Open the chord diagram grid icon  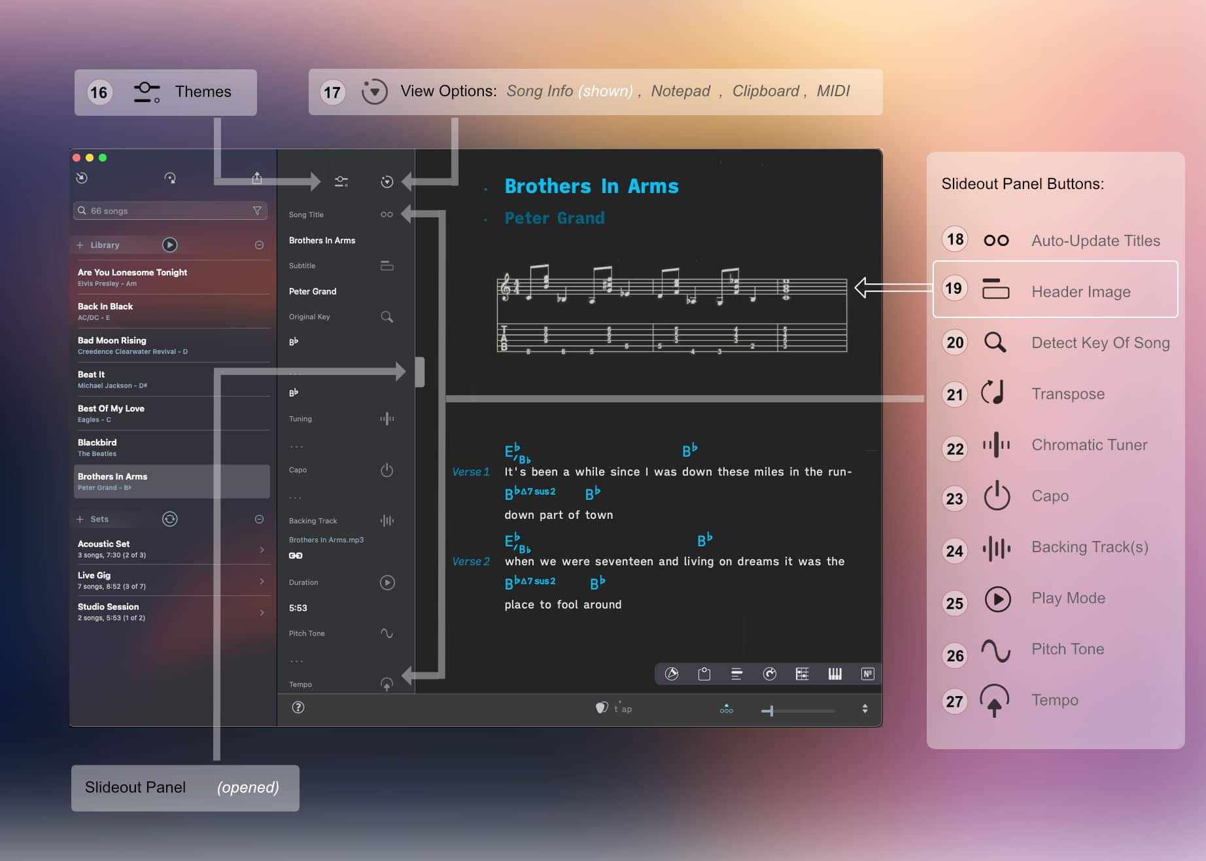(802, 674)
